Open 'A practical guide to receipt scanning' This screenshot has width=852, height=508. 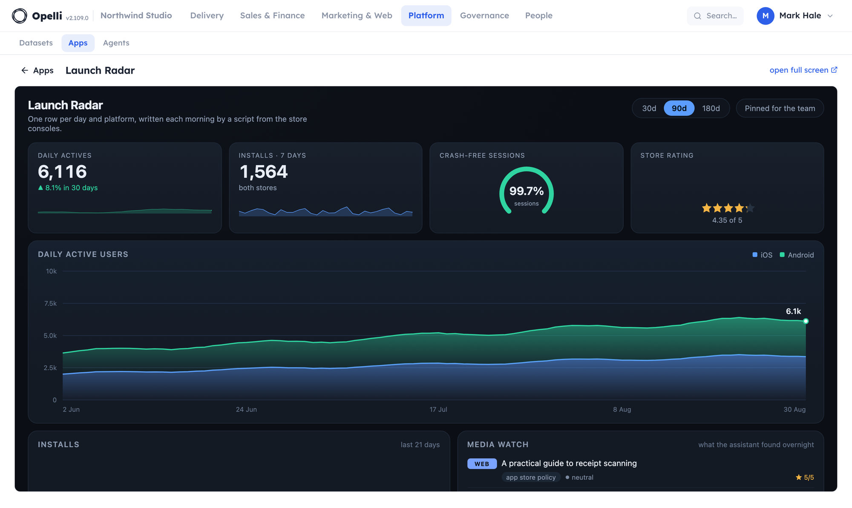[569, 463]
